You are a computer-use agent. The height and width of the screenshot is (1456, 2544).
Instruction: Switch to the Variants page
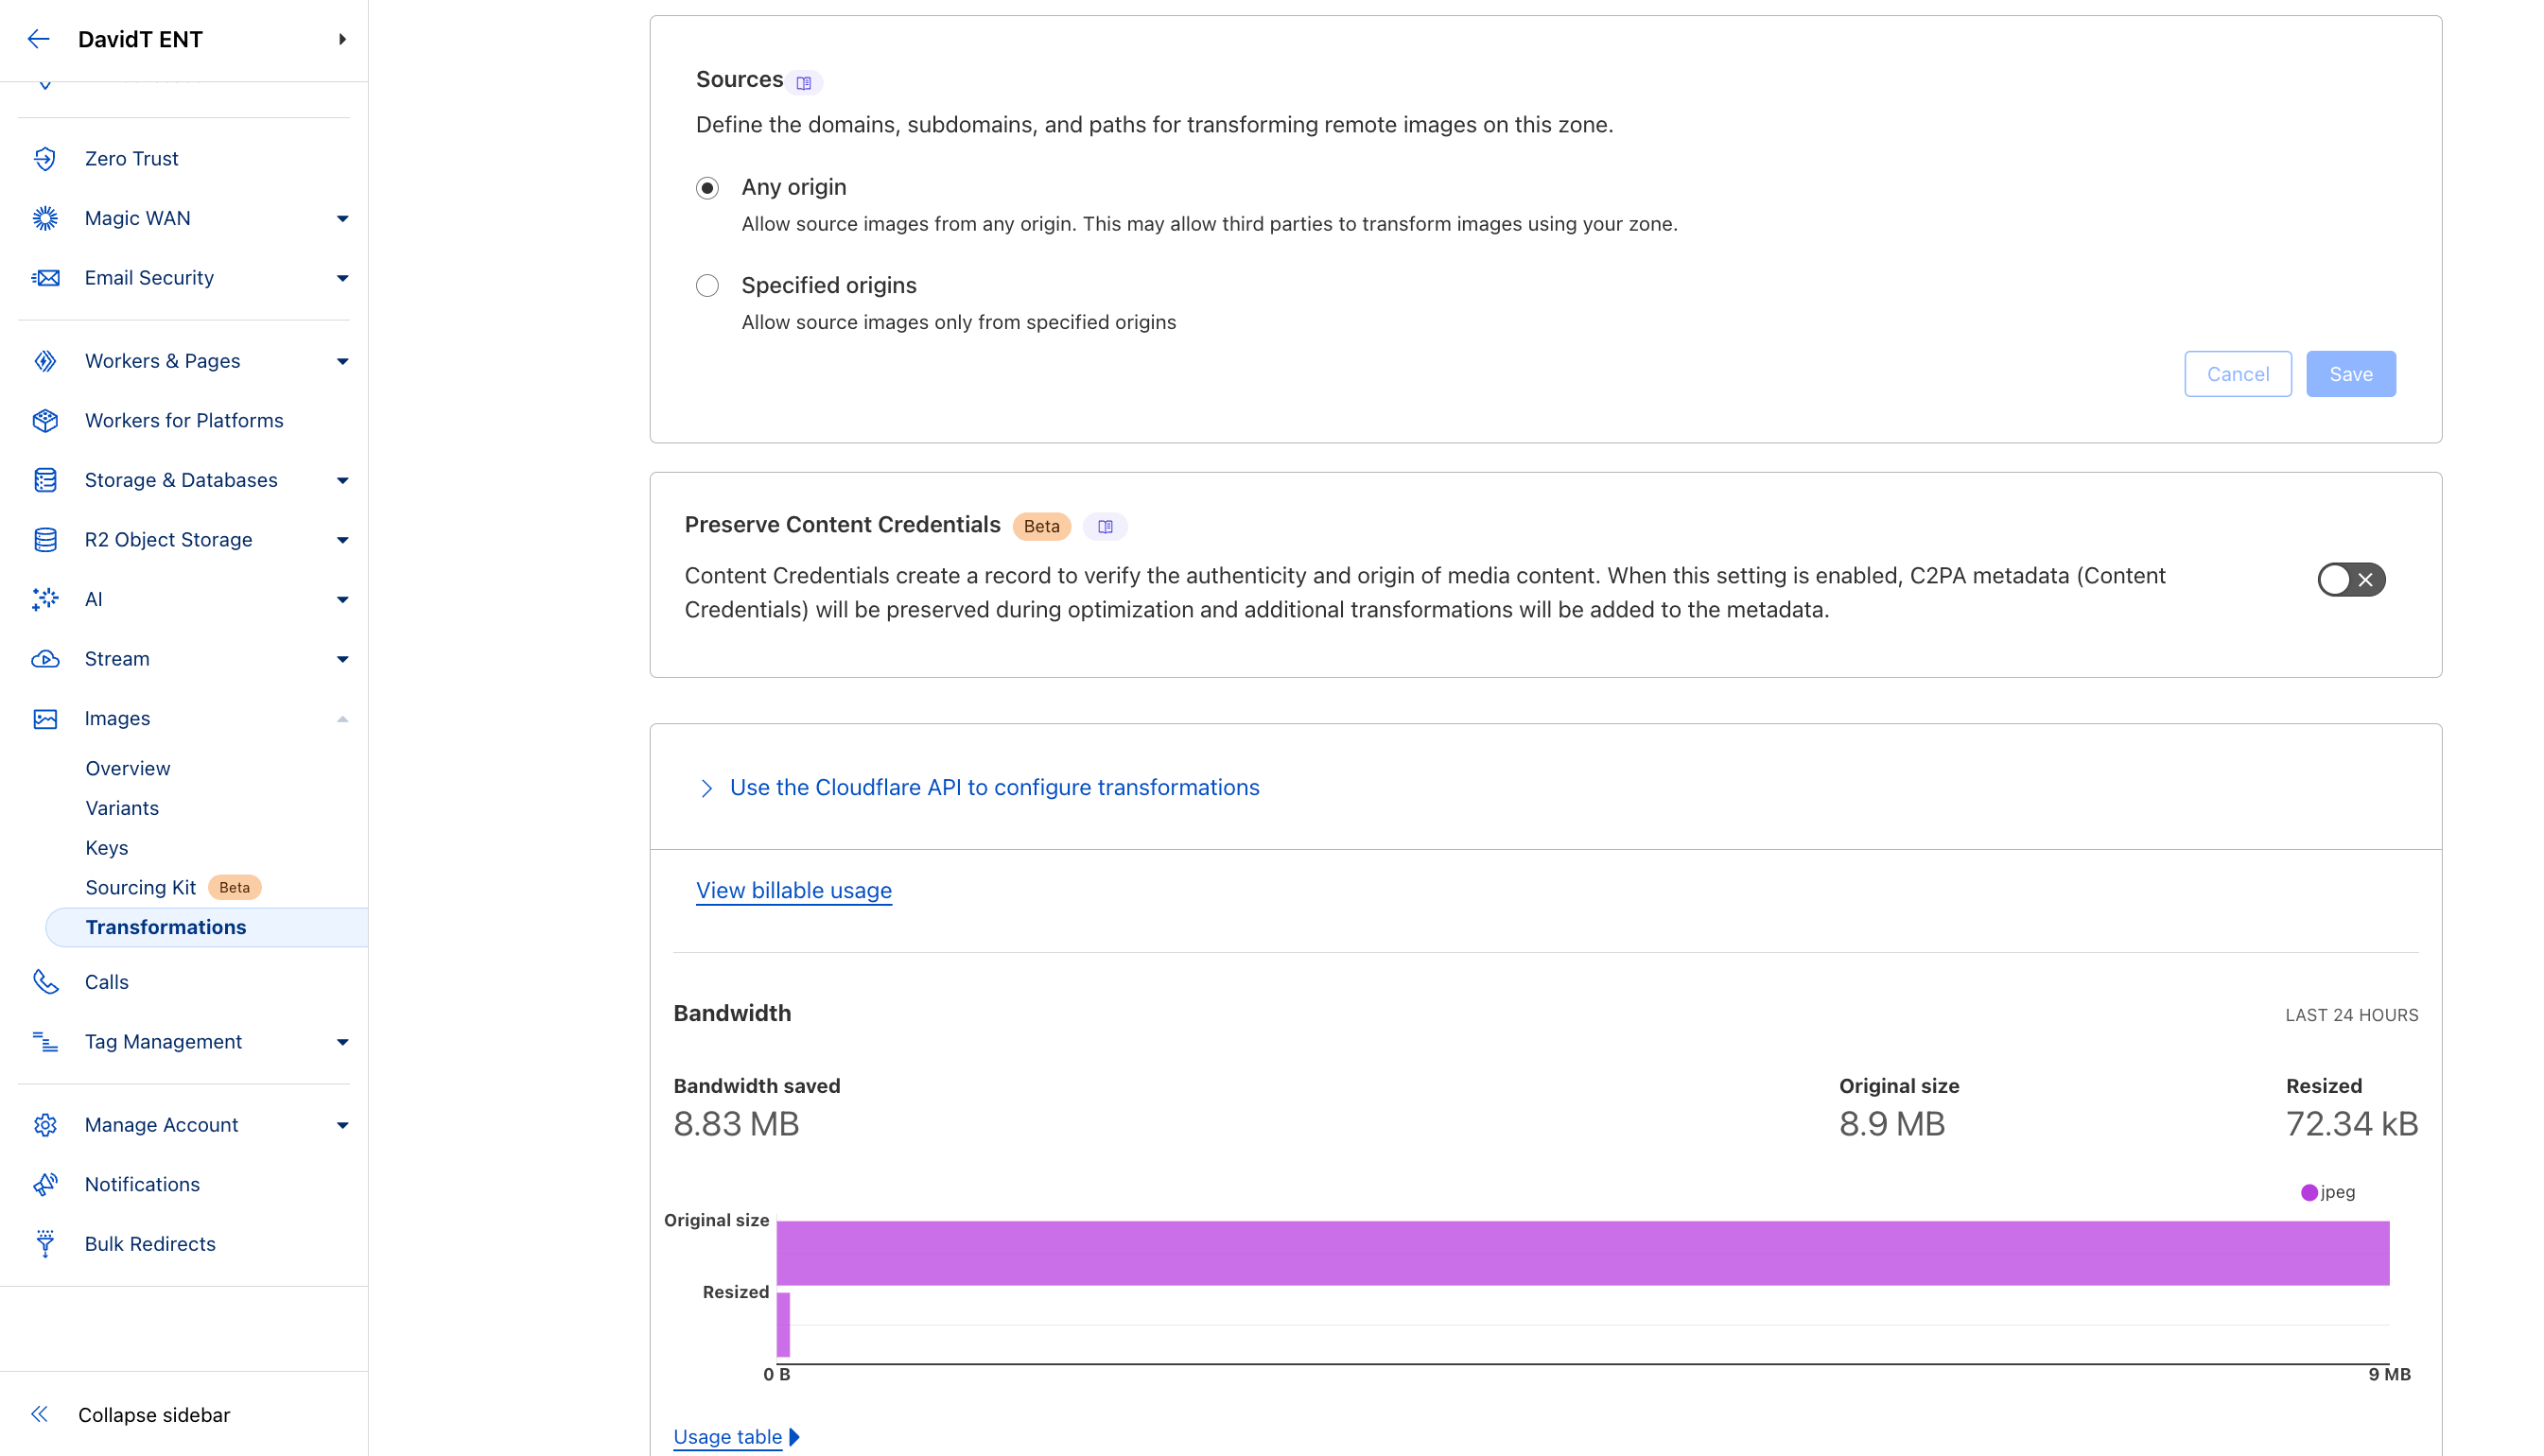(x=122, y=807)
